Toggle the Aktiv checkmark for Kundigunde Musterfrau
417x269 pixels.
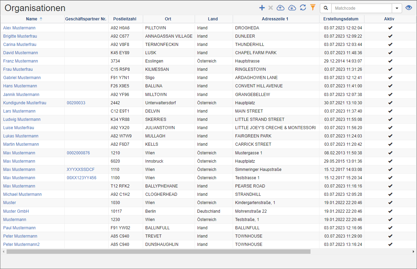[390, 103]
